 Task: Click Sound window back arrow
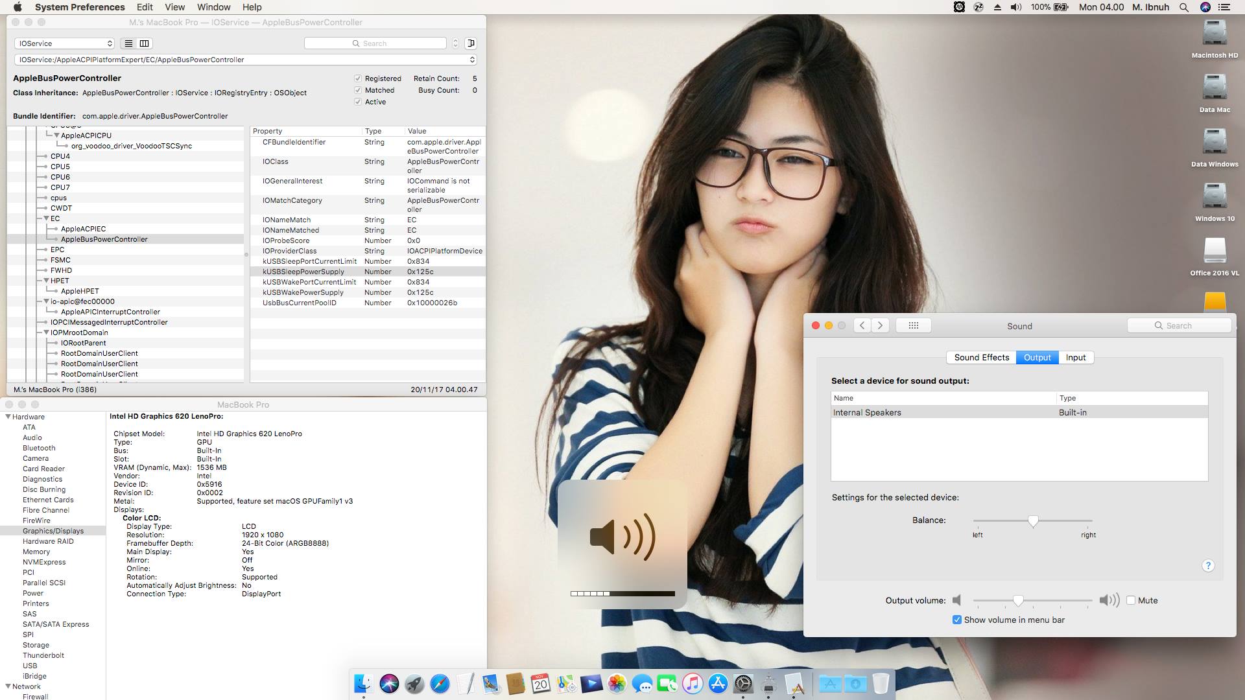[x=862, y=325]
